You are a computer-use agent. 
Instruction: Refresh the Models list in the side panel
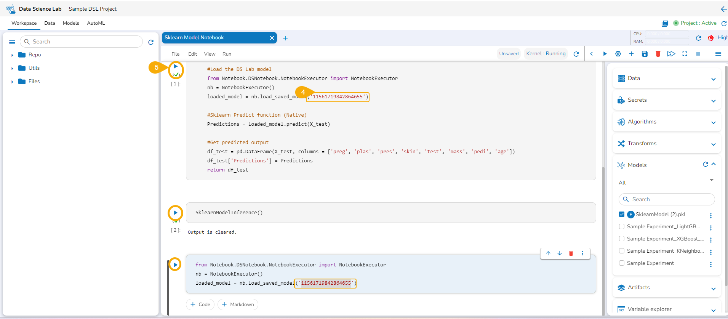tap(705, 164)
